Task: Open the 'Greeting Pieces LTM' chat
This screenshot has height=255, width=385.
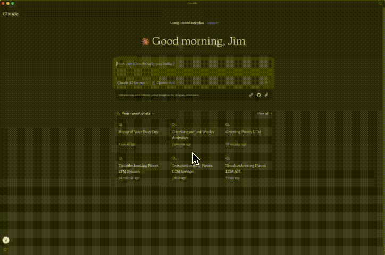Action: 247,134
